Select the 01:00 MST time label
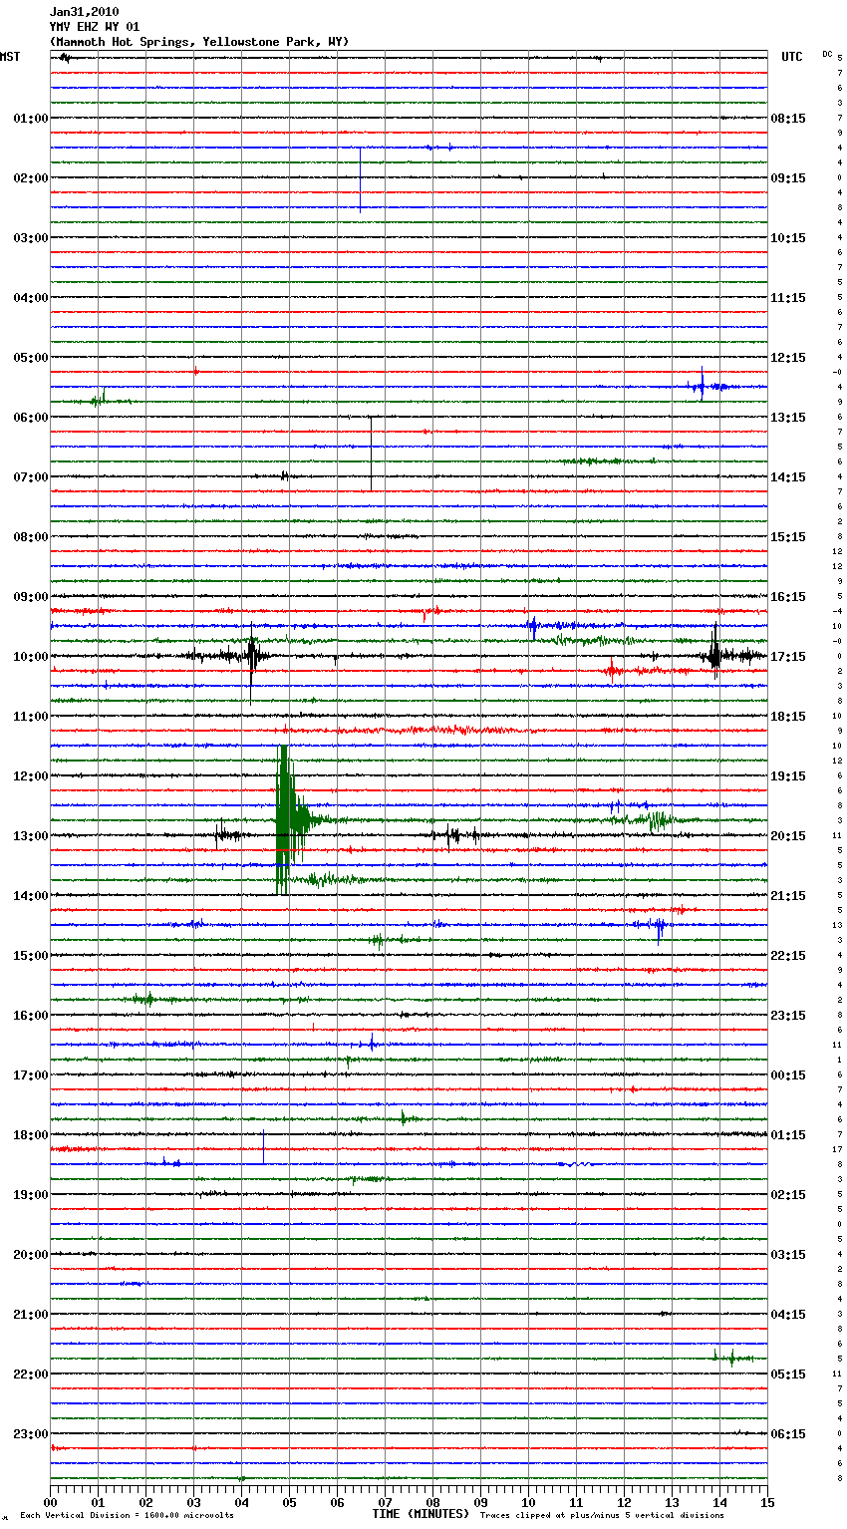847x1529 pixels. click(x=31, y=119)
